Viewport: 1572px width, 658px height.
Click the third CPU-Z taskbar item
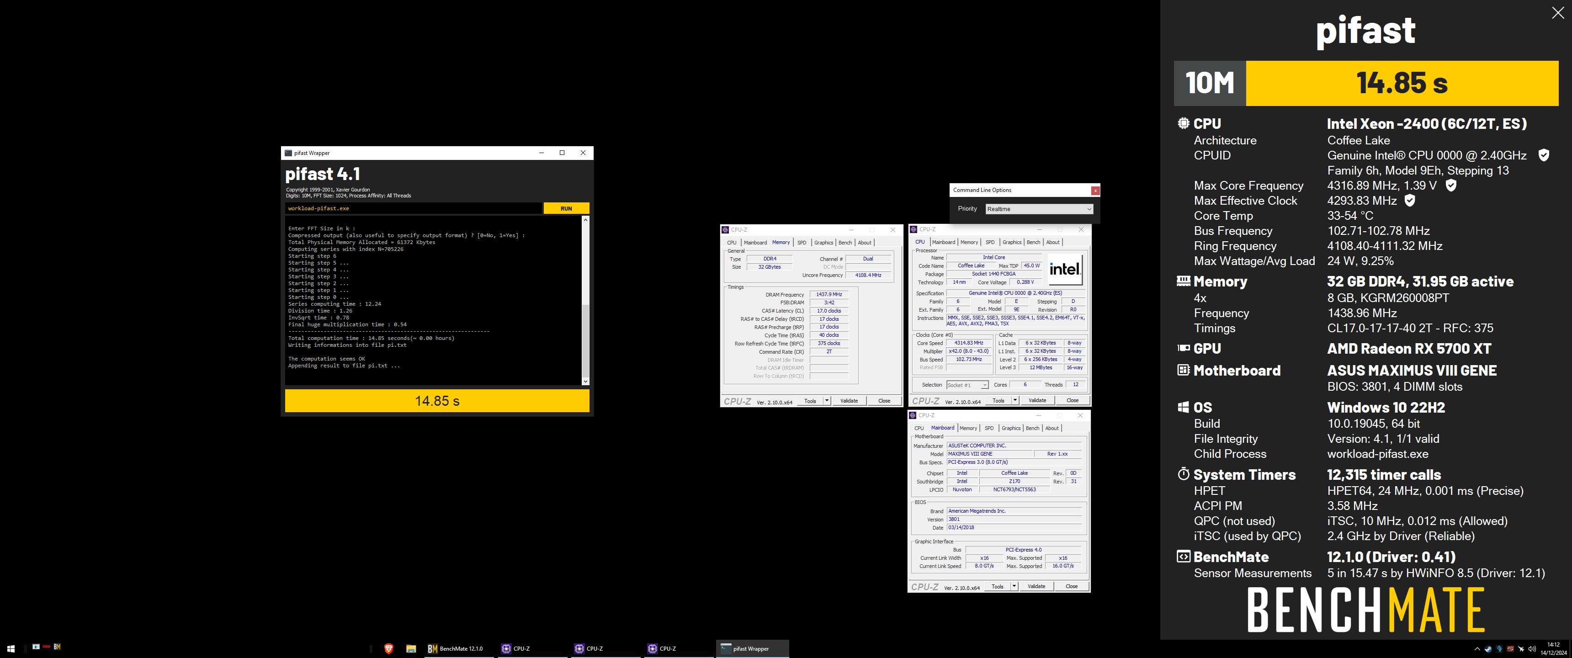[679, 648]
